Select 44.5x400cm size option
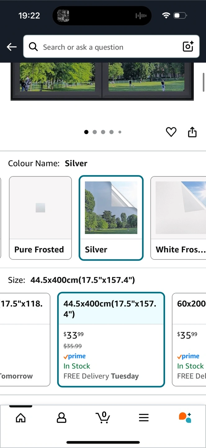 (x=111, y=339)
